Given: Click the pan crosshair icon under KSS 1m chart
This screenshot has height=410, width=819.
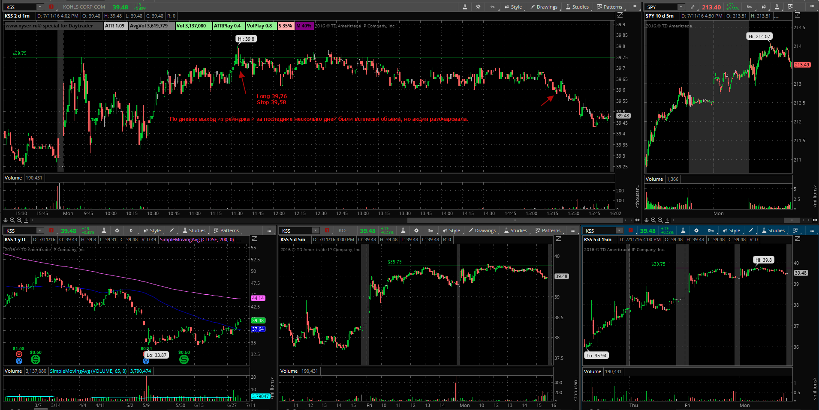Looking at the screenshot, I should coord(6,220).
